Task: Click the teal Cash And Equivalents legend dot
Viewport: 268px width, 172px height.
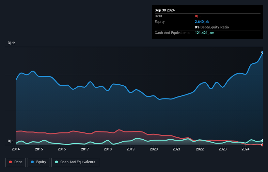Action: pyautogui.click(x=56, y=162)
